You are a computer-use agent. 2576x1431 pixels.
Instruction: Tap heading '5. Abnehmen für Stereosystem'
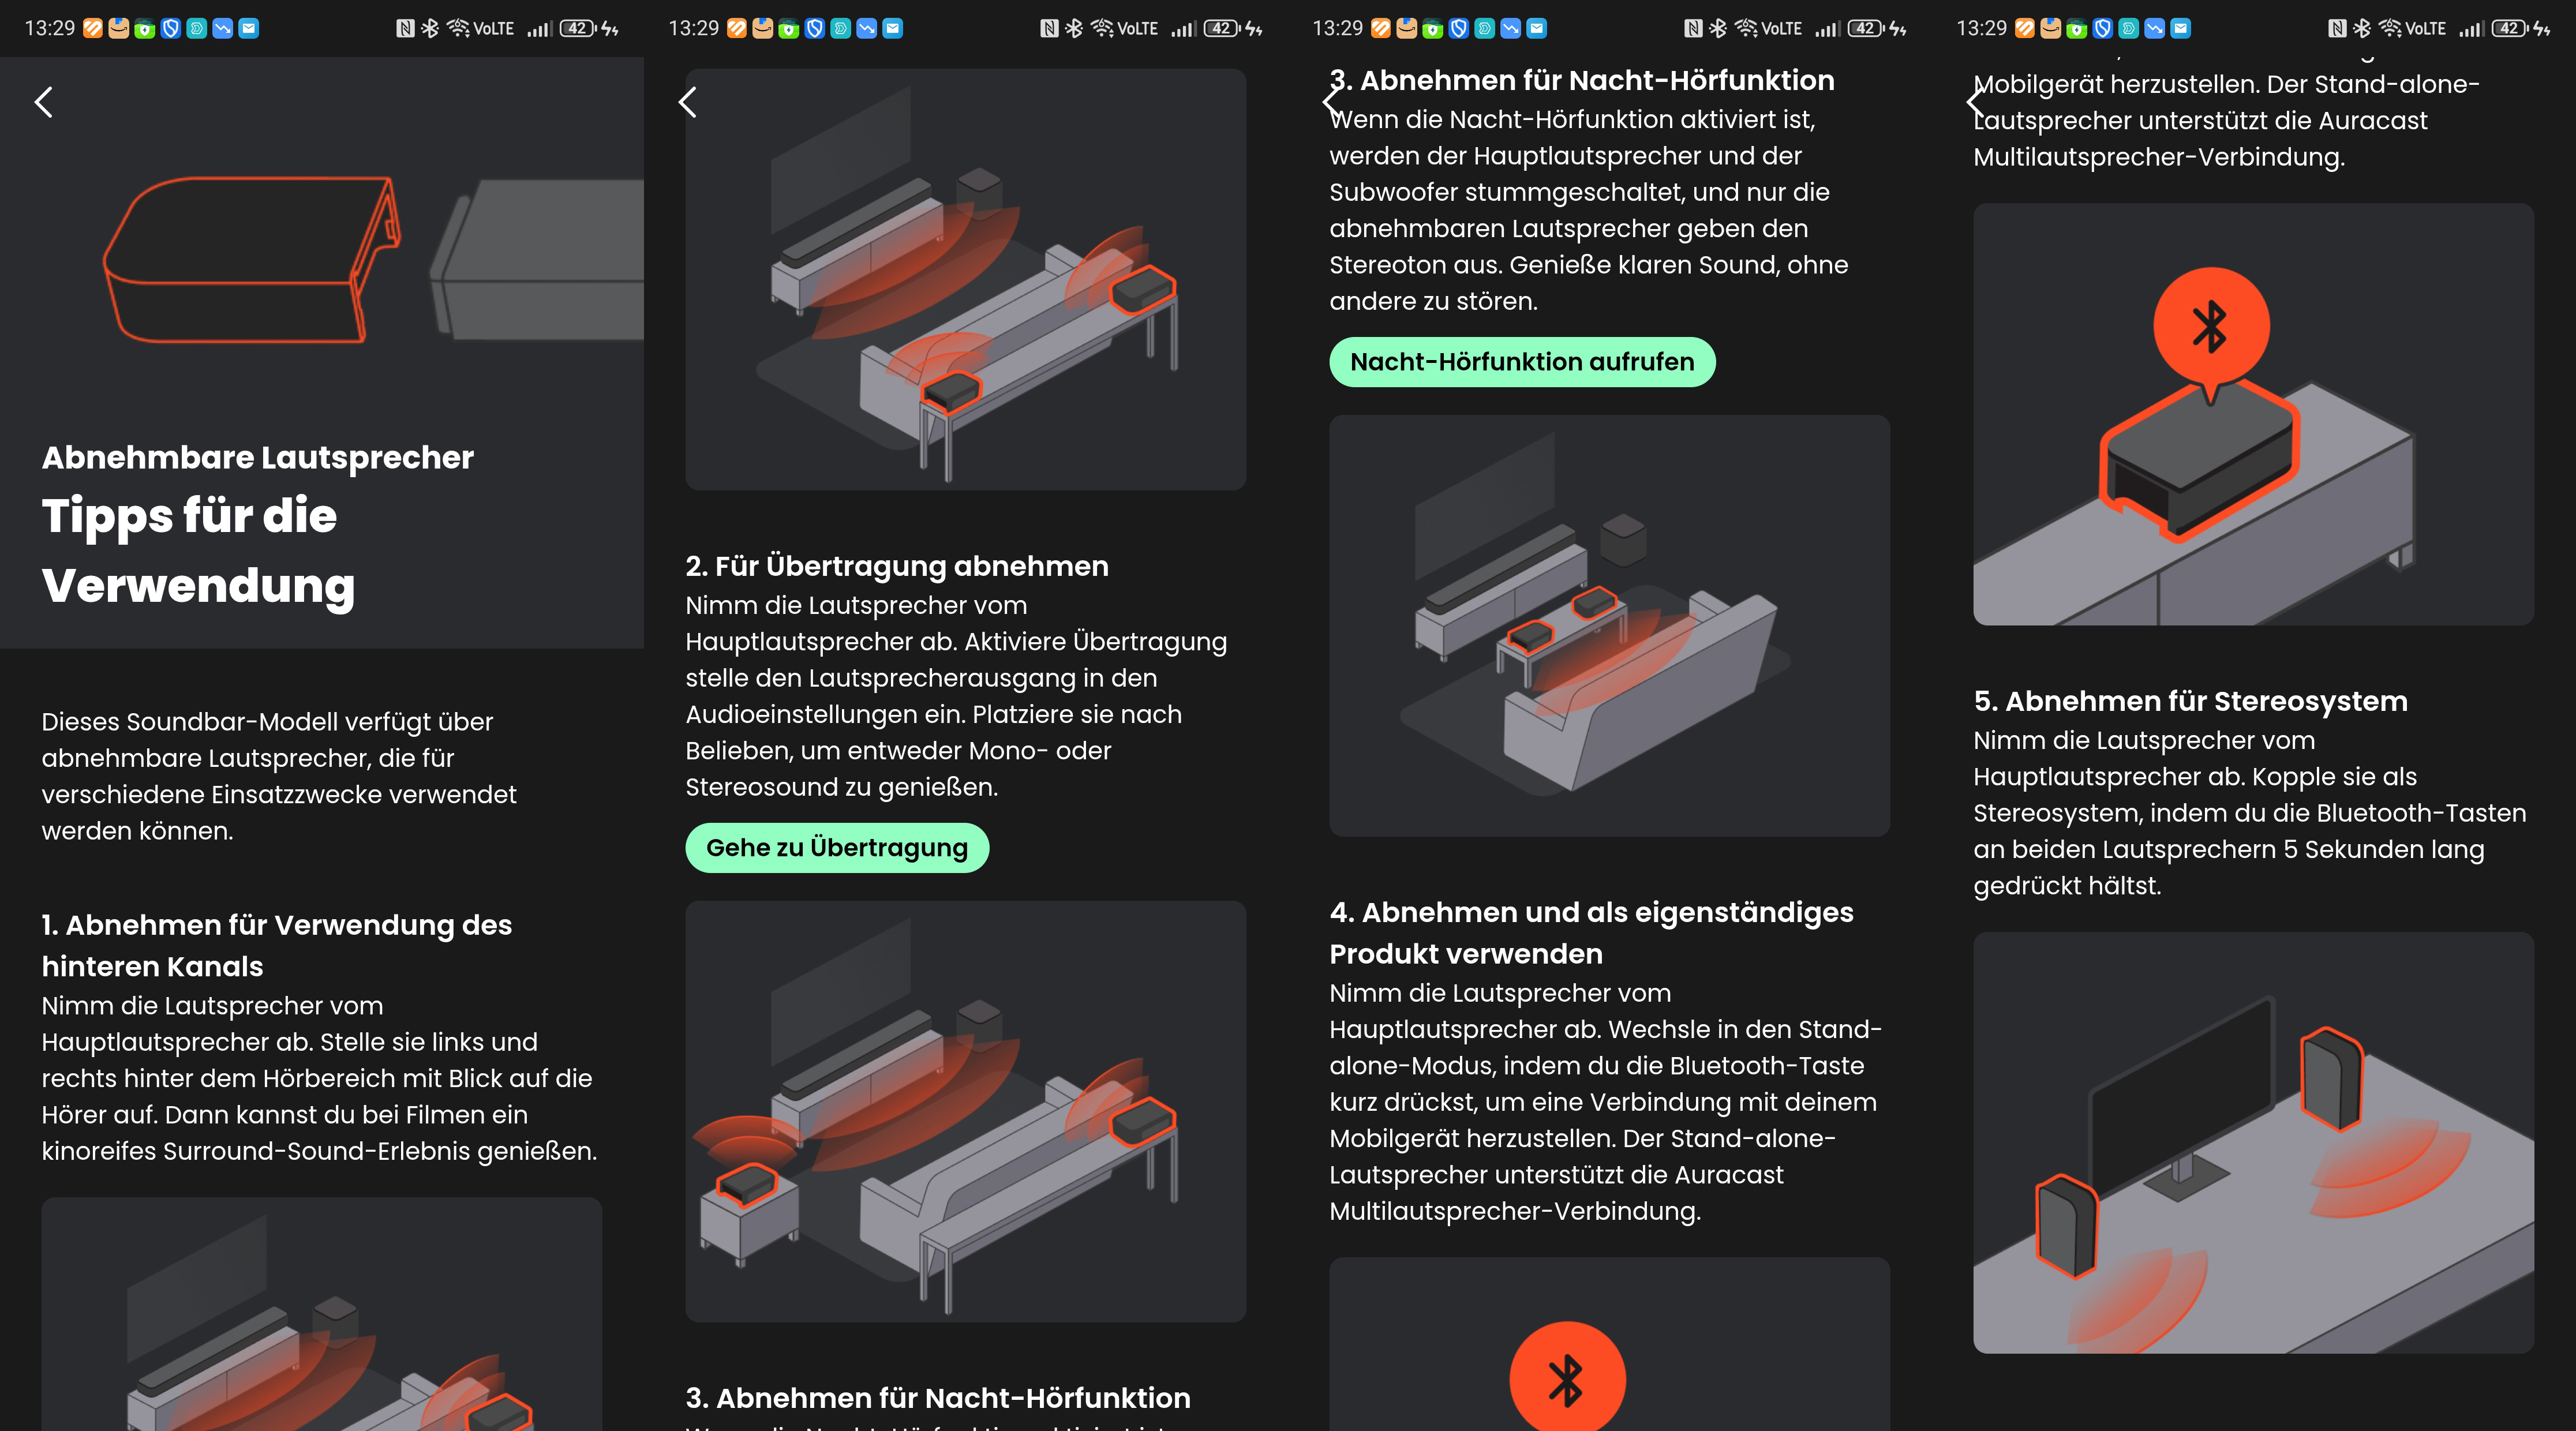[x=2190, y=701]
